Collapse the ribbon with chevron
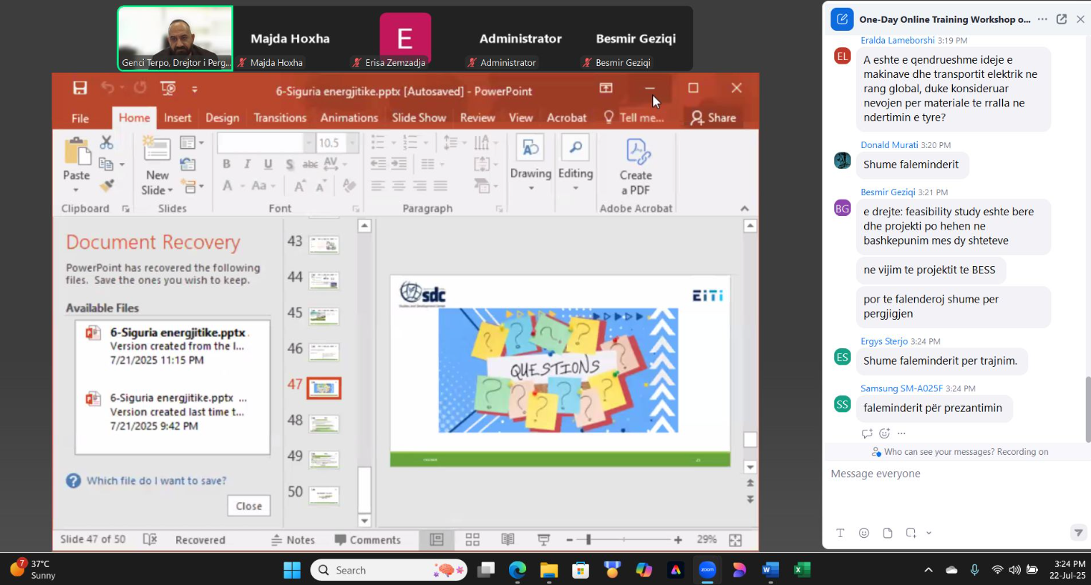The height and width of the screenshot is (585, 1091). pyautogui.click(x=745, y=208)
